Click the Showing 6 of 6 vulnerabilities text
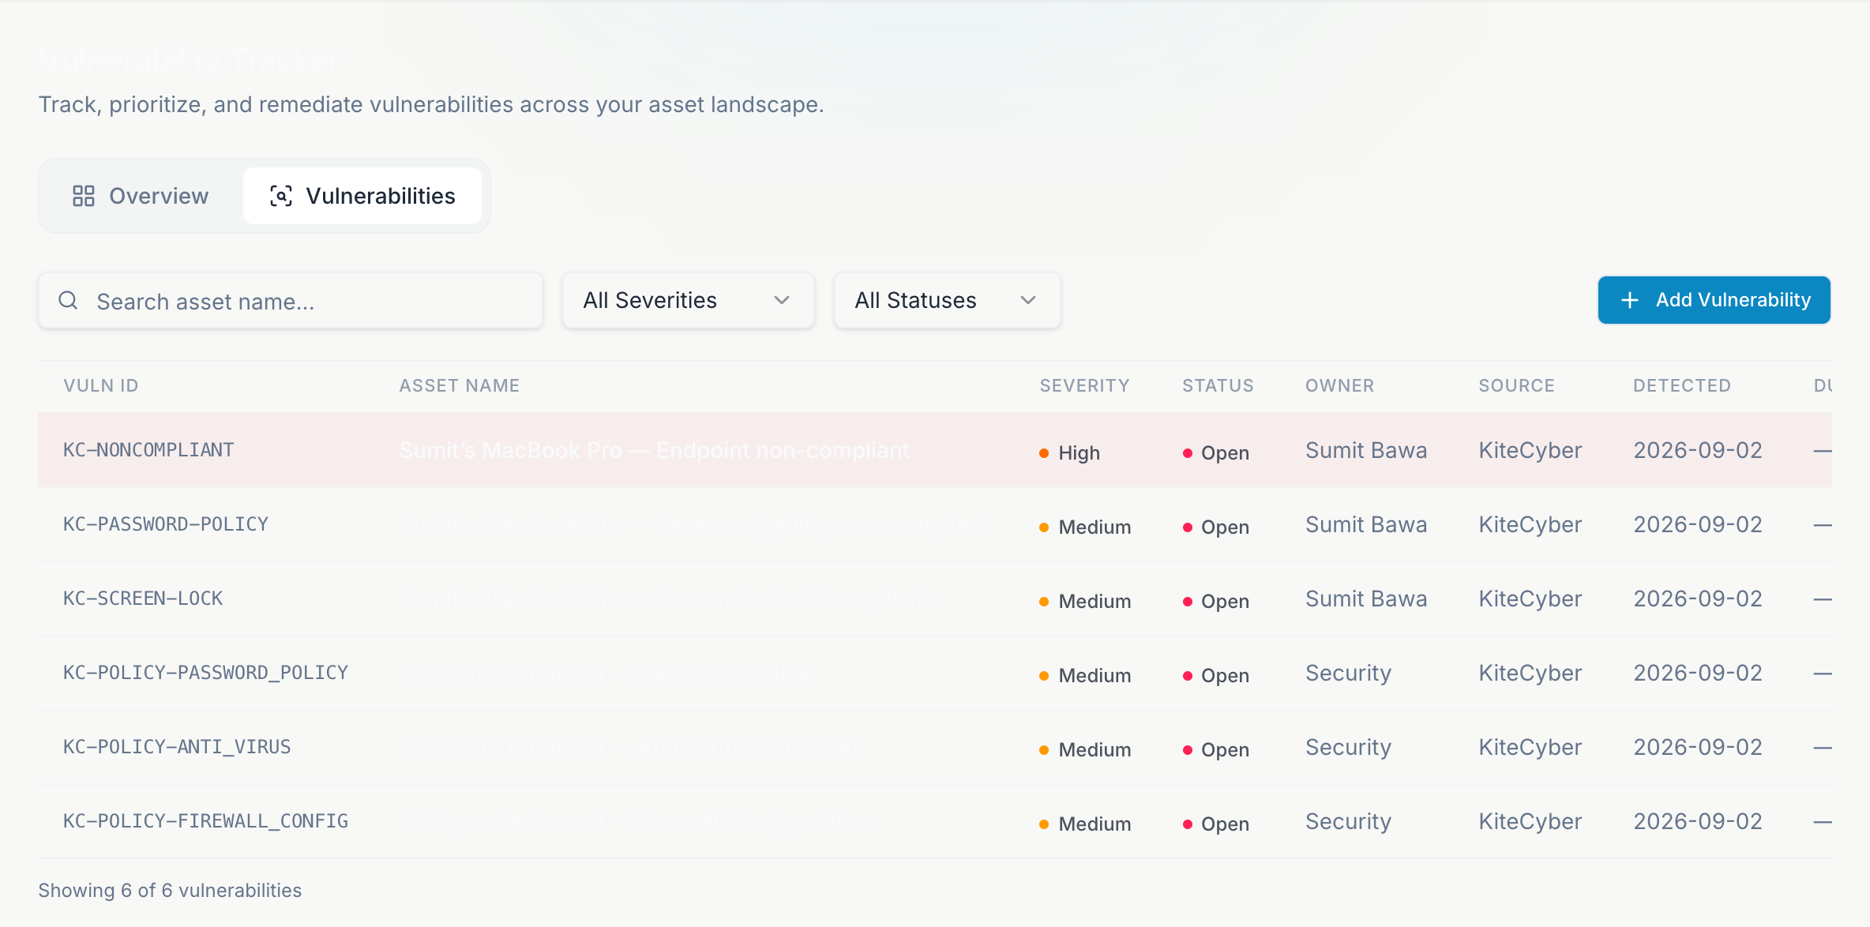 (170, 890)
